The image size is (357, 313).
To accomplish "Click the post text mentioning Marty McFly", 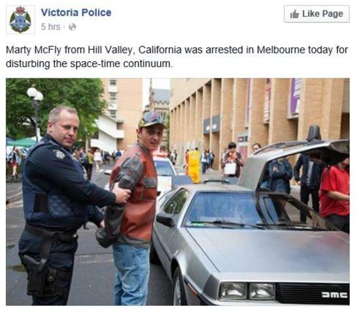I will coord(177,57).
